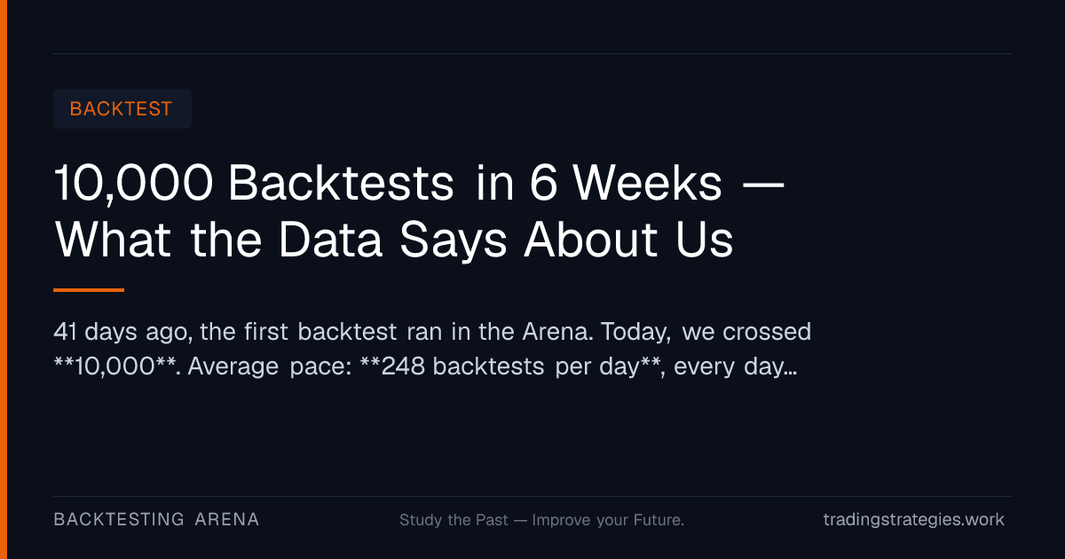The image size is (1065, 559).
Task: Click the BACKTESTING ARENA footer brand
Action: (157, 519)
